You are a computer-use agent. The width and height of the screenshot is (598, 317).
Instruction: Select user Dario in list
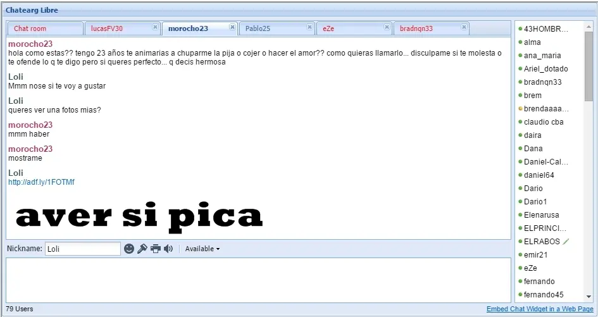tap(533, 189)
